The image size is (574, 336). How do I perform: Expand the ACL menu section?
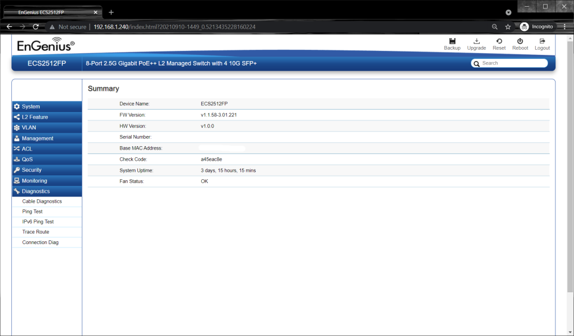click(47, 149)
